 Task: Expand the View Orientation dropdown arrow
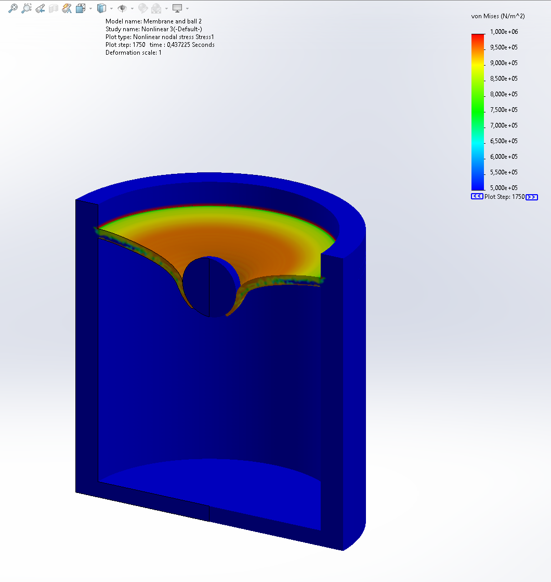90,8
